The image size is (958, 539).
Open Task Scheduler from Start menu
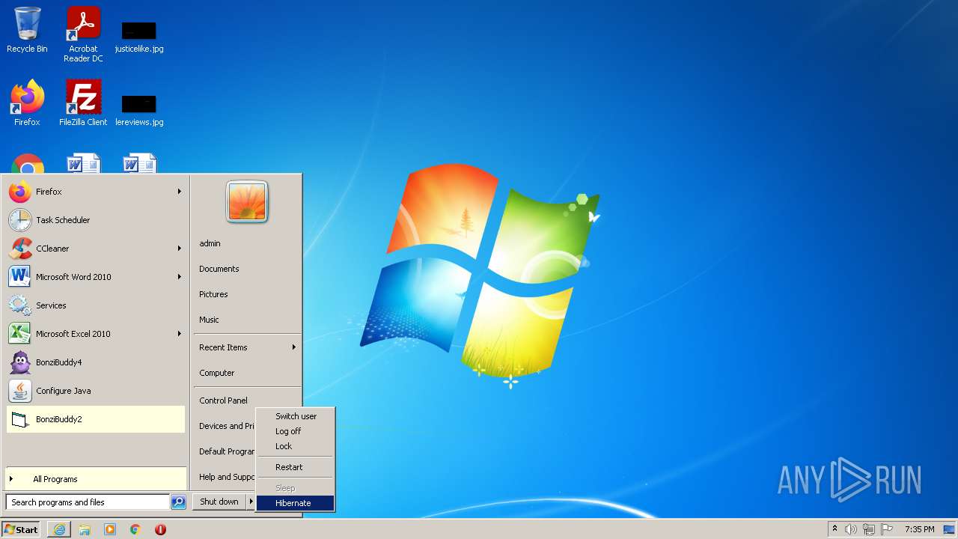pos(95,220)
